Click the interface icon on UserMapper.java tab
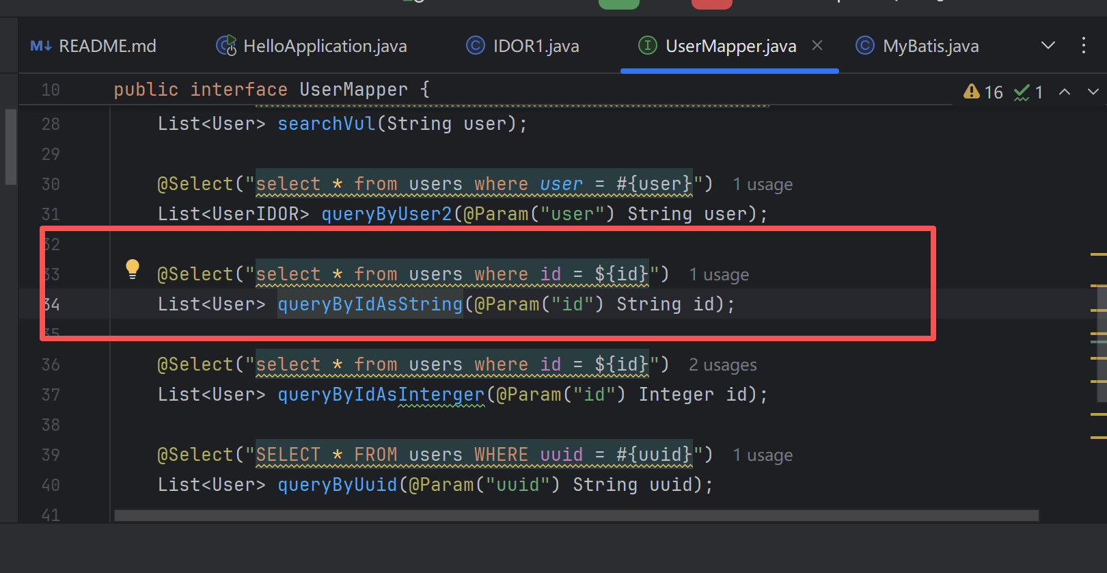The height and width of the screenshot is (573, 1107). pos(647,45)
